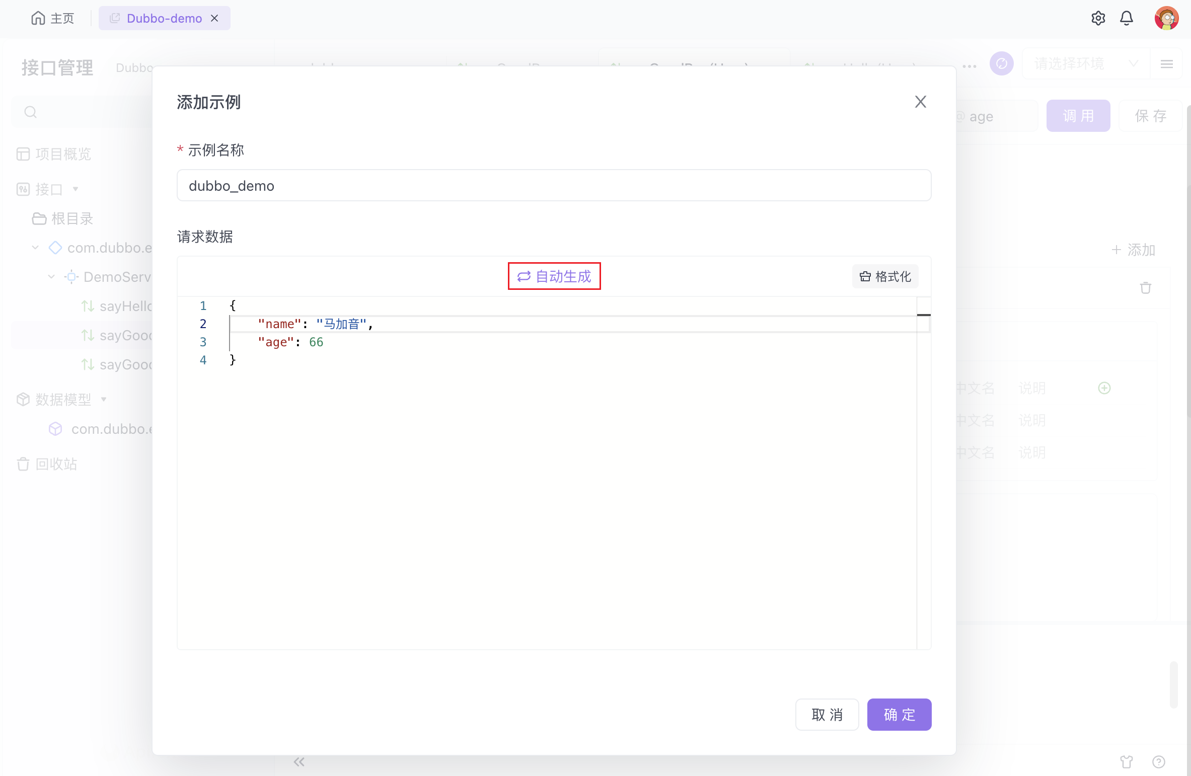The width and height of the screenshot is (1191, 776).
Task: Click the 取消 cancel button
Action: (827, 715)
